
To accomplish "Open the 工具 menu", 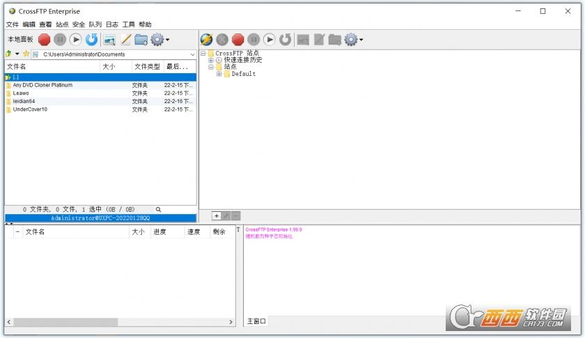I will tap(129, 24).
